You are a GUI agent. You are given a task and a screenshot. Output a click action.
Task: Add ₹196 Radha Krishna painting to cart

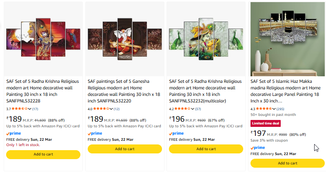206,149
